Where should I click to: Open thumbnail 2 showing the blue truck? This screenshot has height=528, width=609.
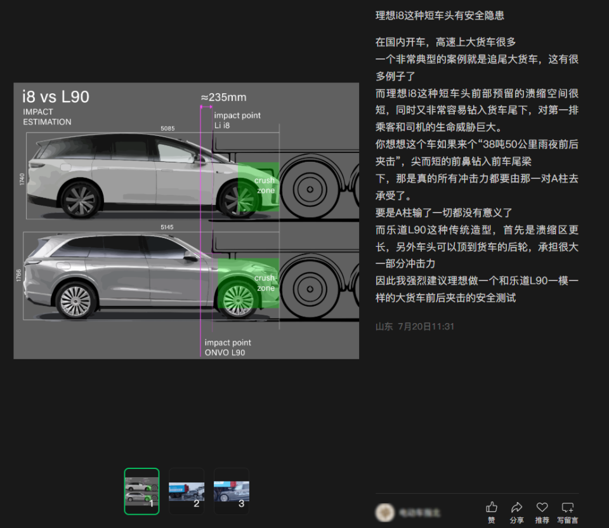pyautogui.click(x=187, y=491)
